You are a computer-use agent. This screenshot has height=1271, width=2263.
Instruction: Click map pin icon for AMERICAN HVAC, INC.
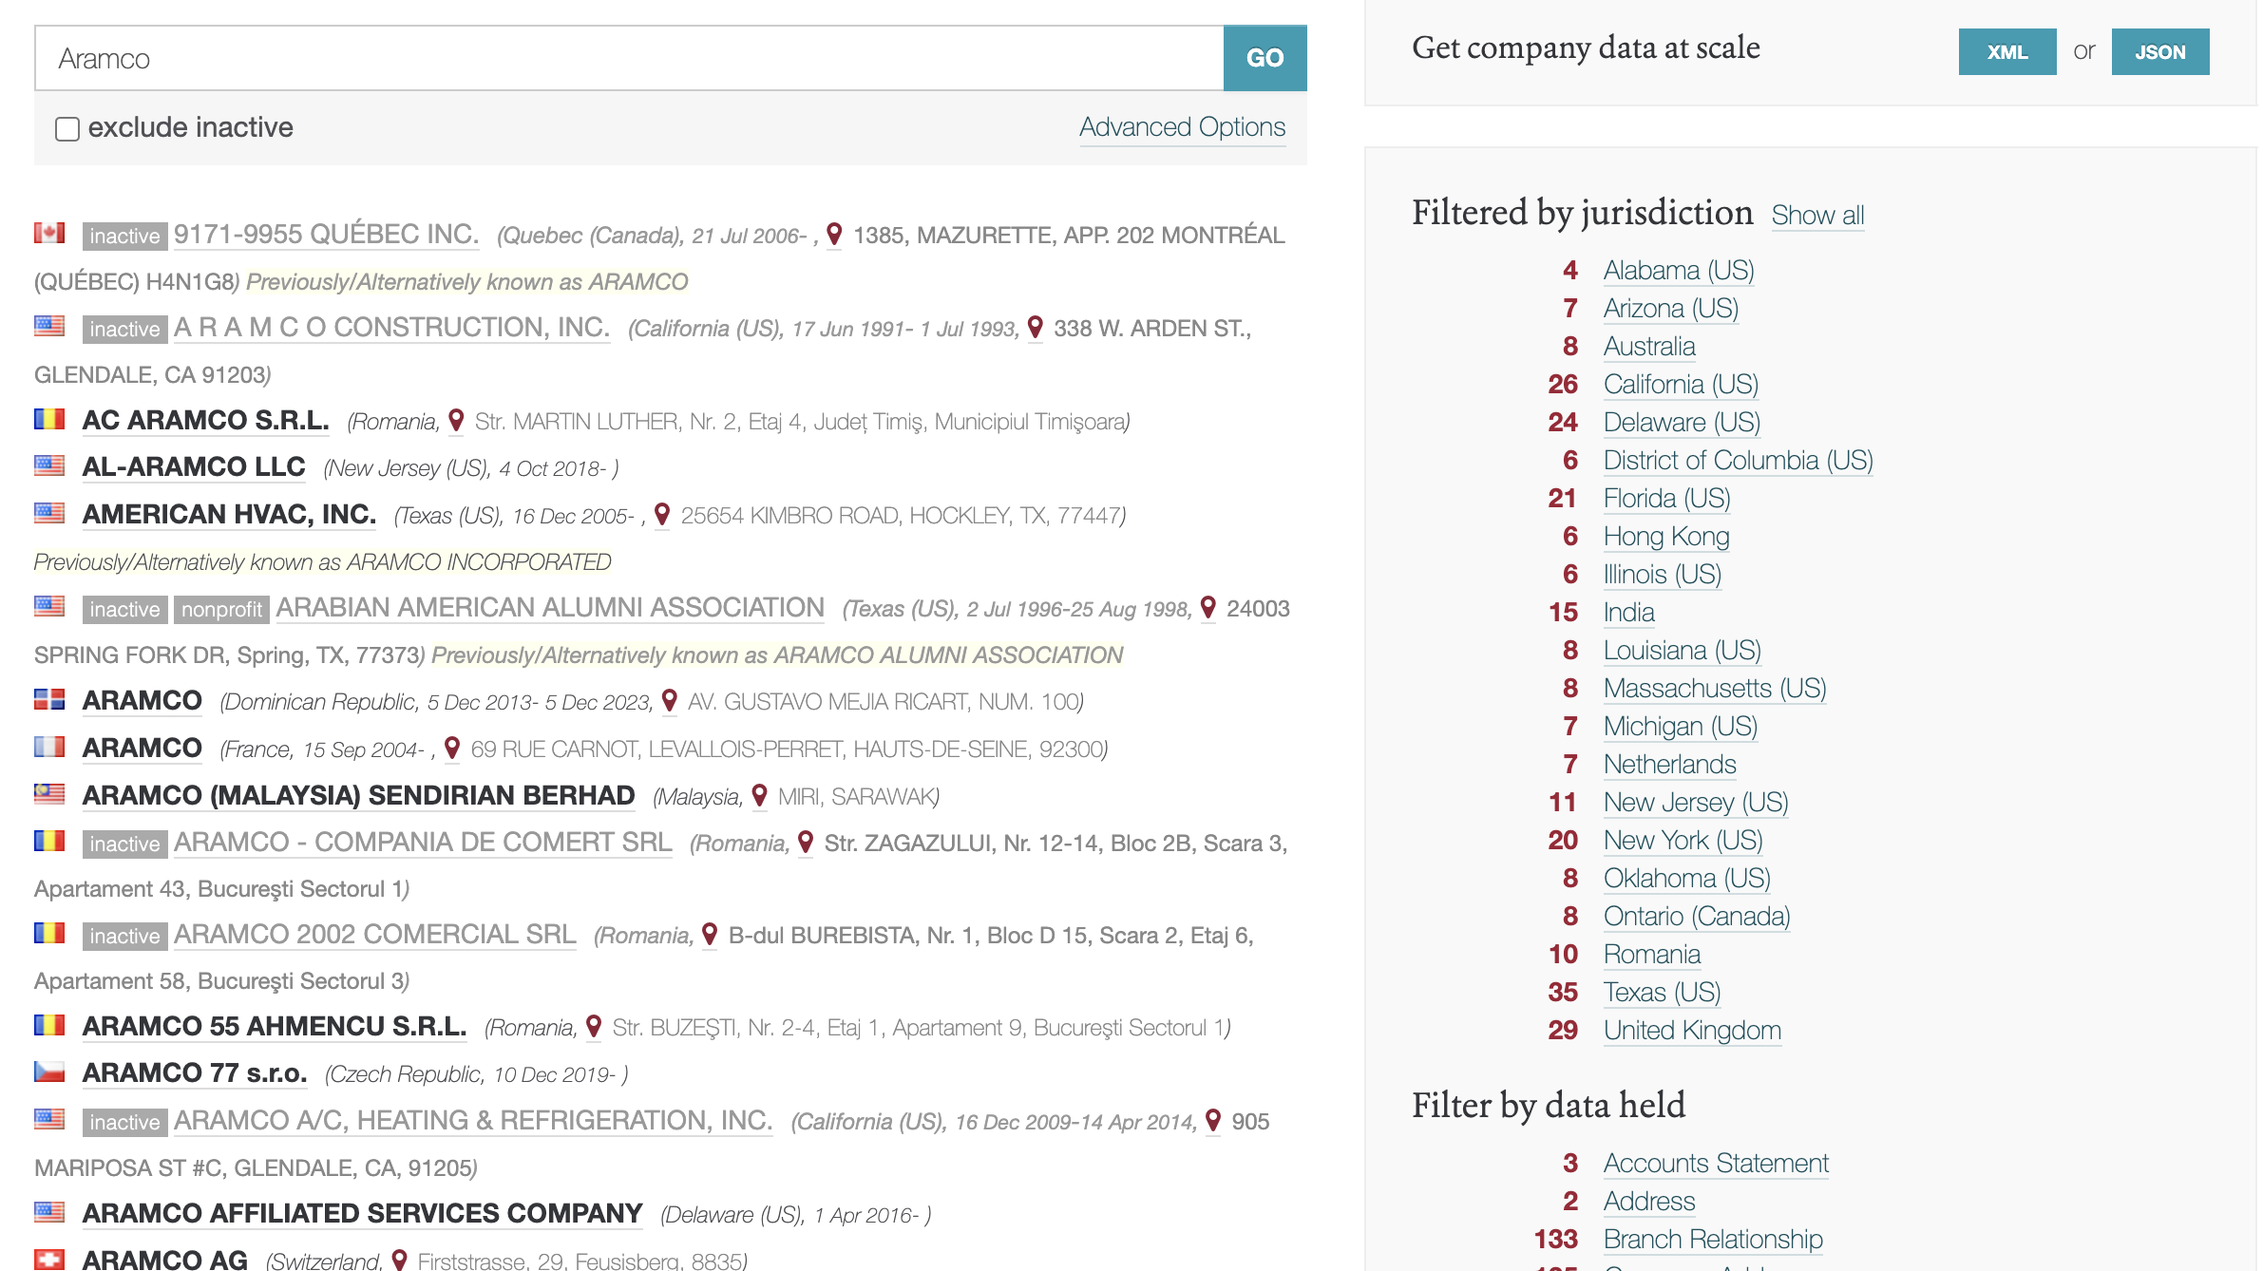click(x=662, y=514)
